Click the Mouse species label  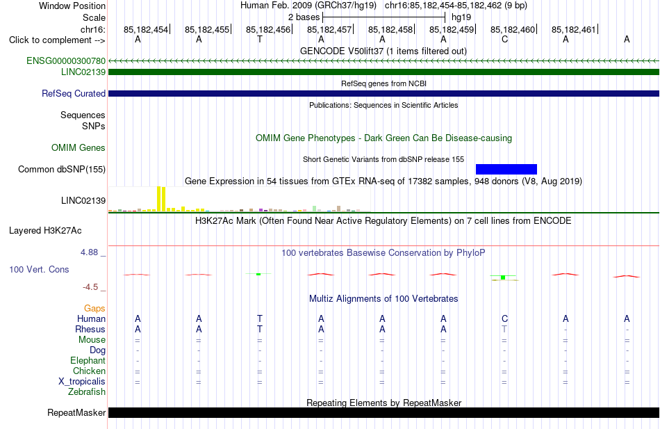pos(92,340)
